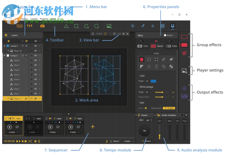This screenshot has width=233, height=165.
Task: Add a new layer with yellow plus
Action: [9, 41]
